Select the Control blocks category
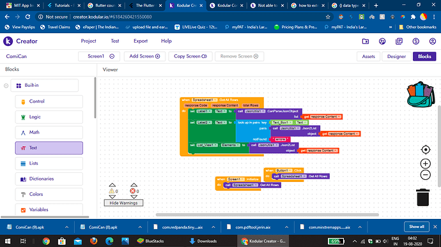Viewport: 441px width, 247px height. 49,101
